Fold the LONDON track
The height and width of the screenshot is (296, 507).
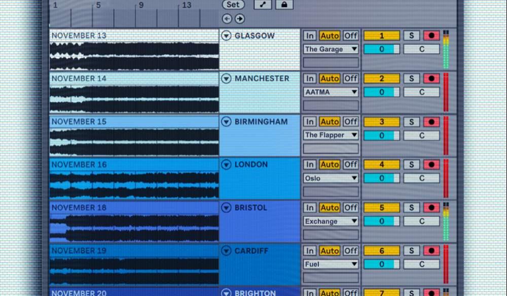click(x=226, y=165)
